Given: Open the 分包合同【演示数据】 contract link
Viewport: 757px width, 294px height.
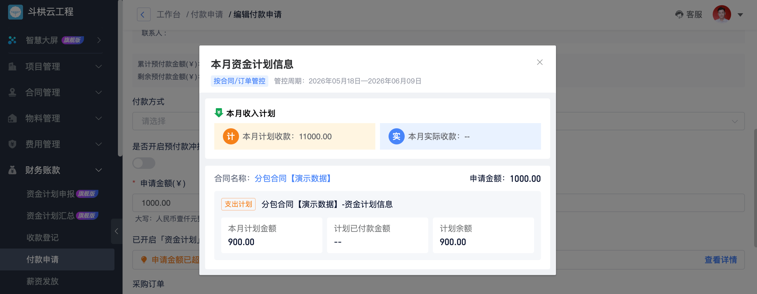Looking at the screenshot, I should [294, 178].
